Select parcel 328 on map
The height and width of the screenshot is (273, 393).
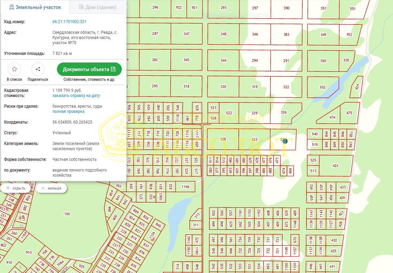223,139
